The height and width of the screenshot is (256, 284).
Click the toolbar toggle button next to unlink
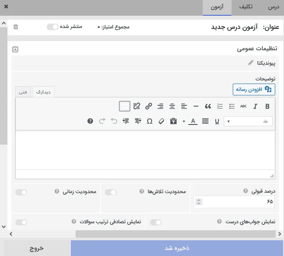pyautogui.click(x=125, y=106)
